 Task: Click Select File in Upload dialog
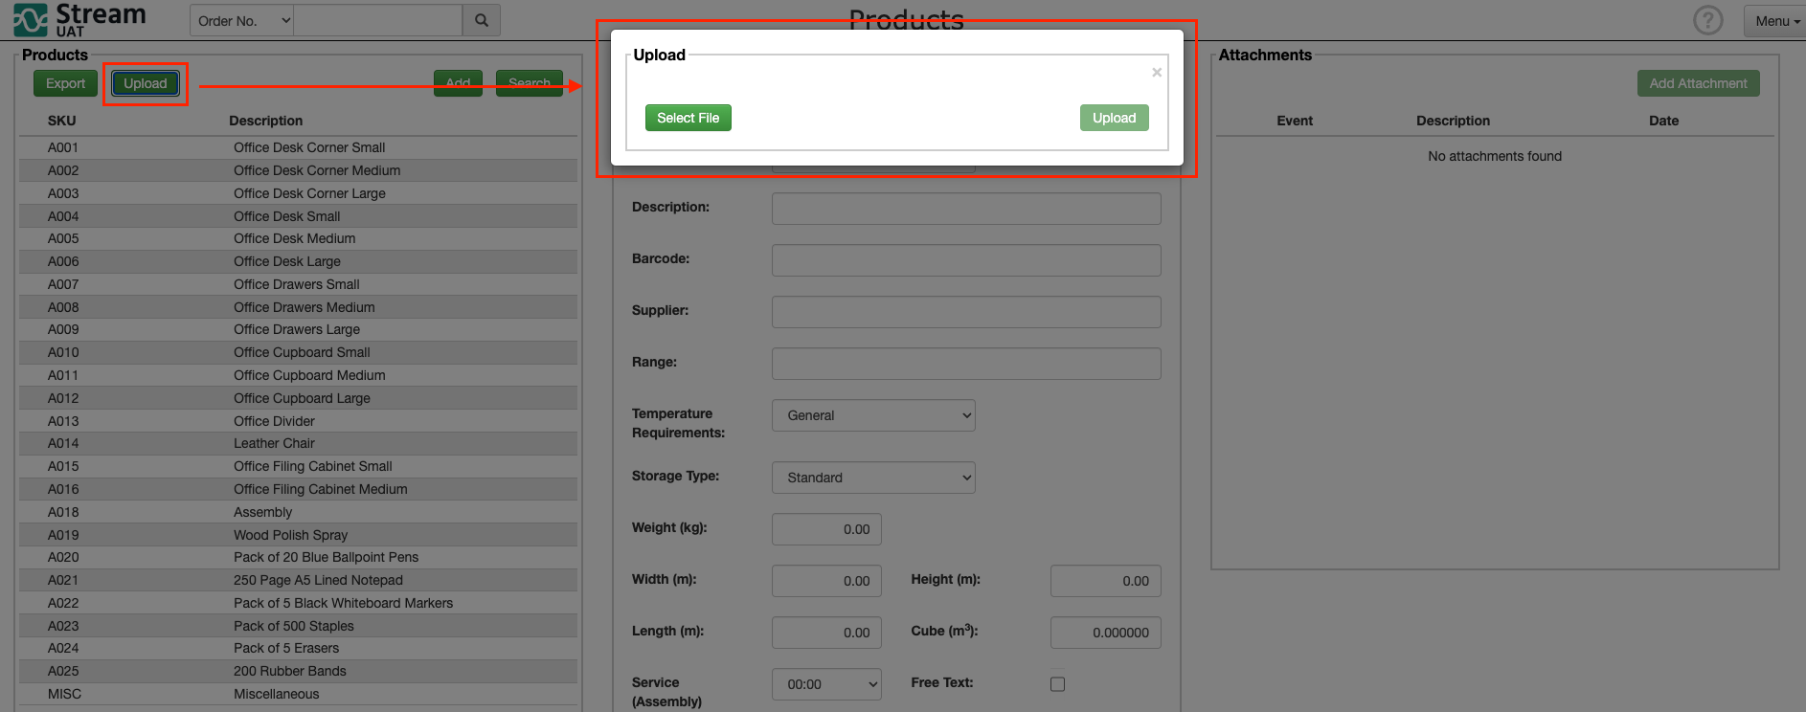(688, 118)
